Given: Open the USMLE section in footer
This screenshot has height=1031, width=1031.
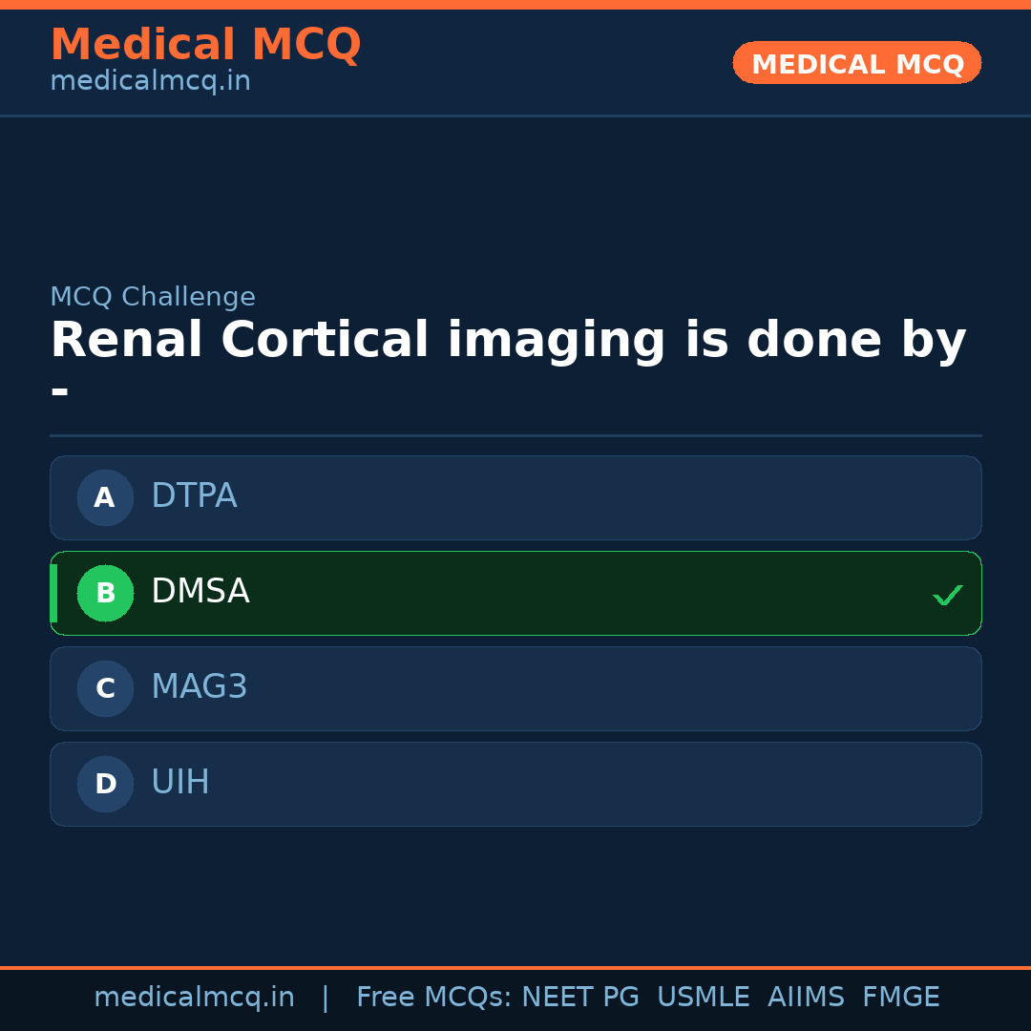Looking at the screenshot, I should click(x=704, y=996).
